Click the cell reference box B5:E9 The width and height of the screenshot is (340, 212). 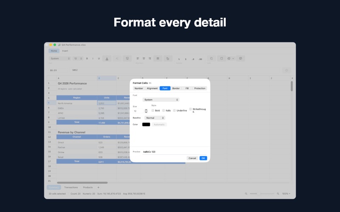click(58, 70)
